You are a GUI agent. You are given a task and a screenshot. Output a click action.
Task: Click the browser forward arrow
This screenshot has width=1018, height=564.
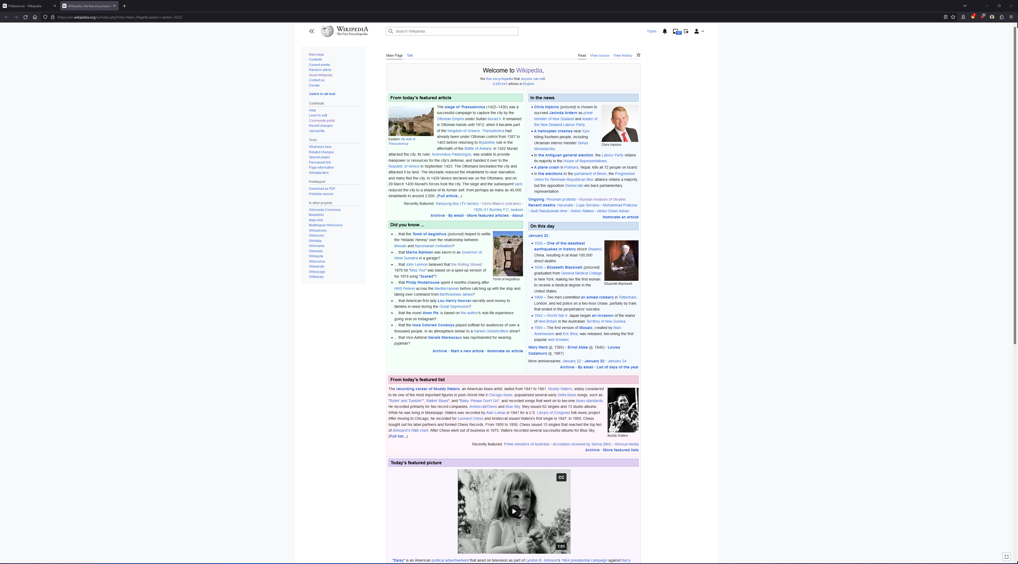[16, 17]
